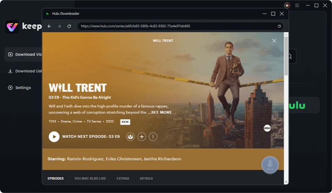The width and height of the screenshot is (332, 193).
Task: Open Download Video in the sidebar
Action: 24,55
